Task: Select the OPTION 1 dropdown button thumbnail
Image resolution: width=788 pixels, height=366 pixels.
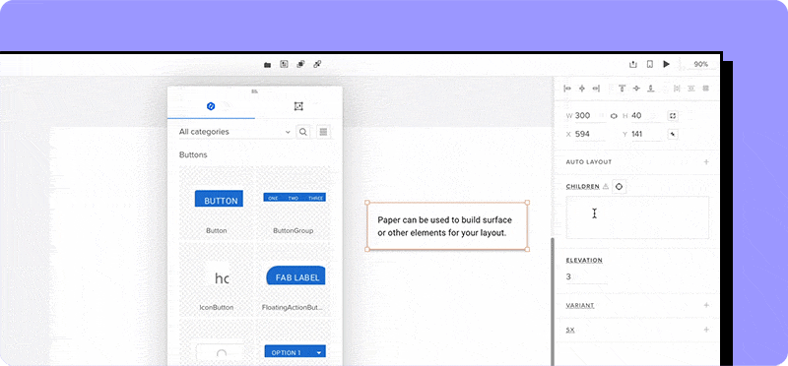Action: click(295, 352)
